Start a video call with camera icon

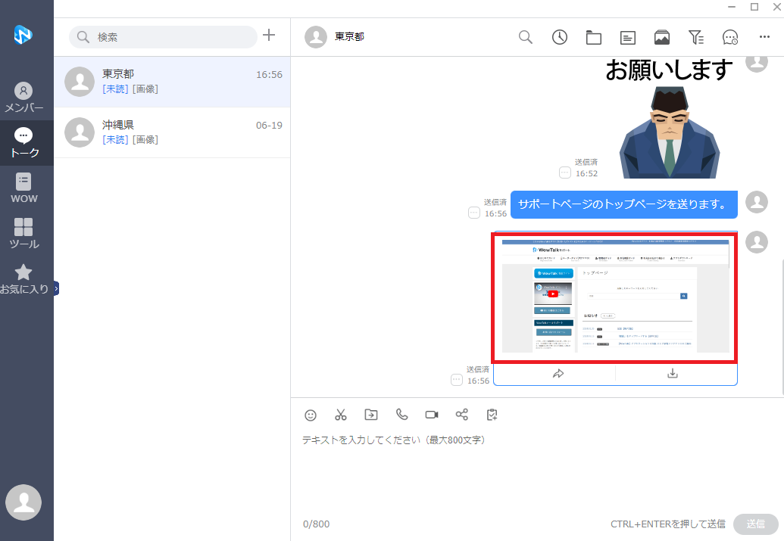click(x=432, y=415)
